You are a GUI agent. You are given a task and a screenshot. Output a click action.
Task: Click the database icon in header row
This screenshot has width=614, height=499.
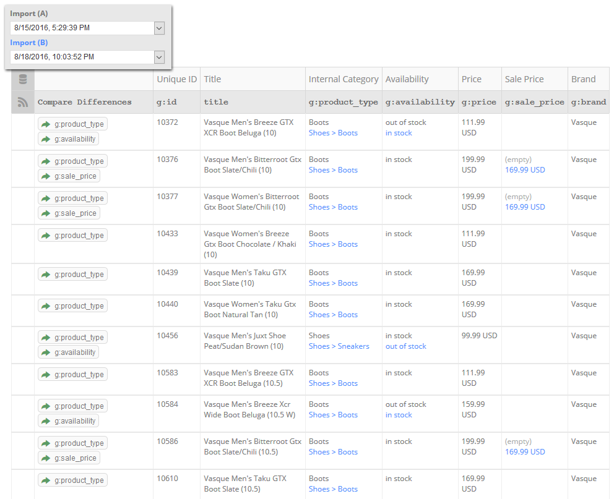pyautogui.click(x=23, y=79)
